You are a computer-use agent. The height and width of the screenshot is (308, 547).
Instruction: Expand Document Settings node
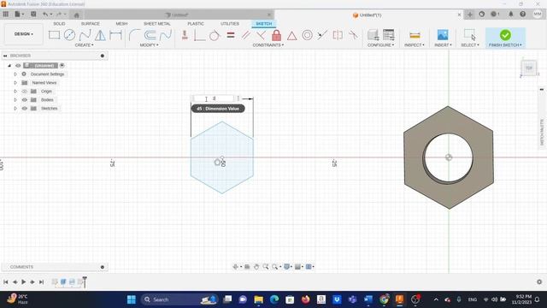tap(15, 74)
